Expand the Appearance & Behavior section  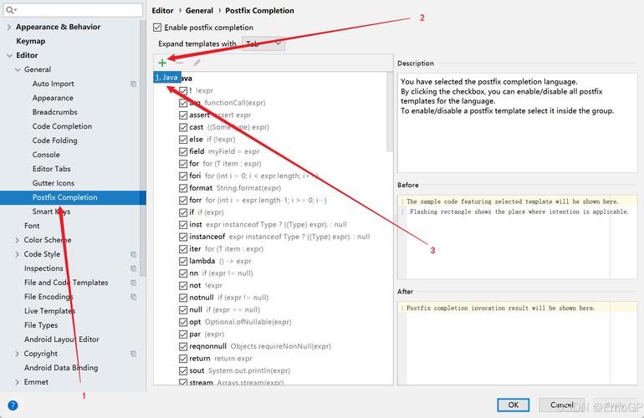(8, 27)
